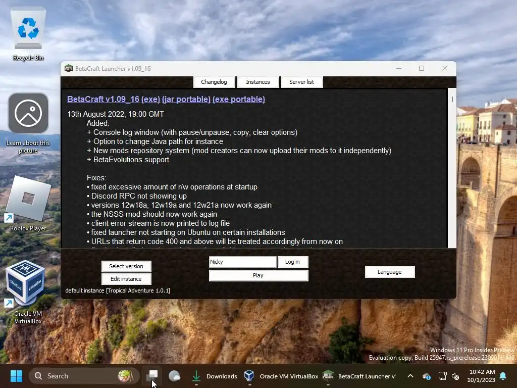Open the network tray icon

tap(442, 376)
